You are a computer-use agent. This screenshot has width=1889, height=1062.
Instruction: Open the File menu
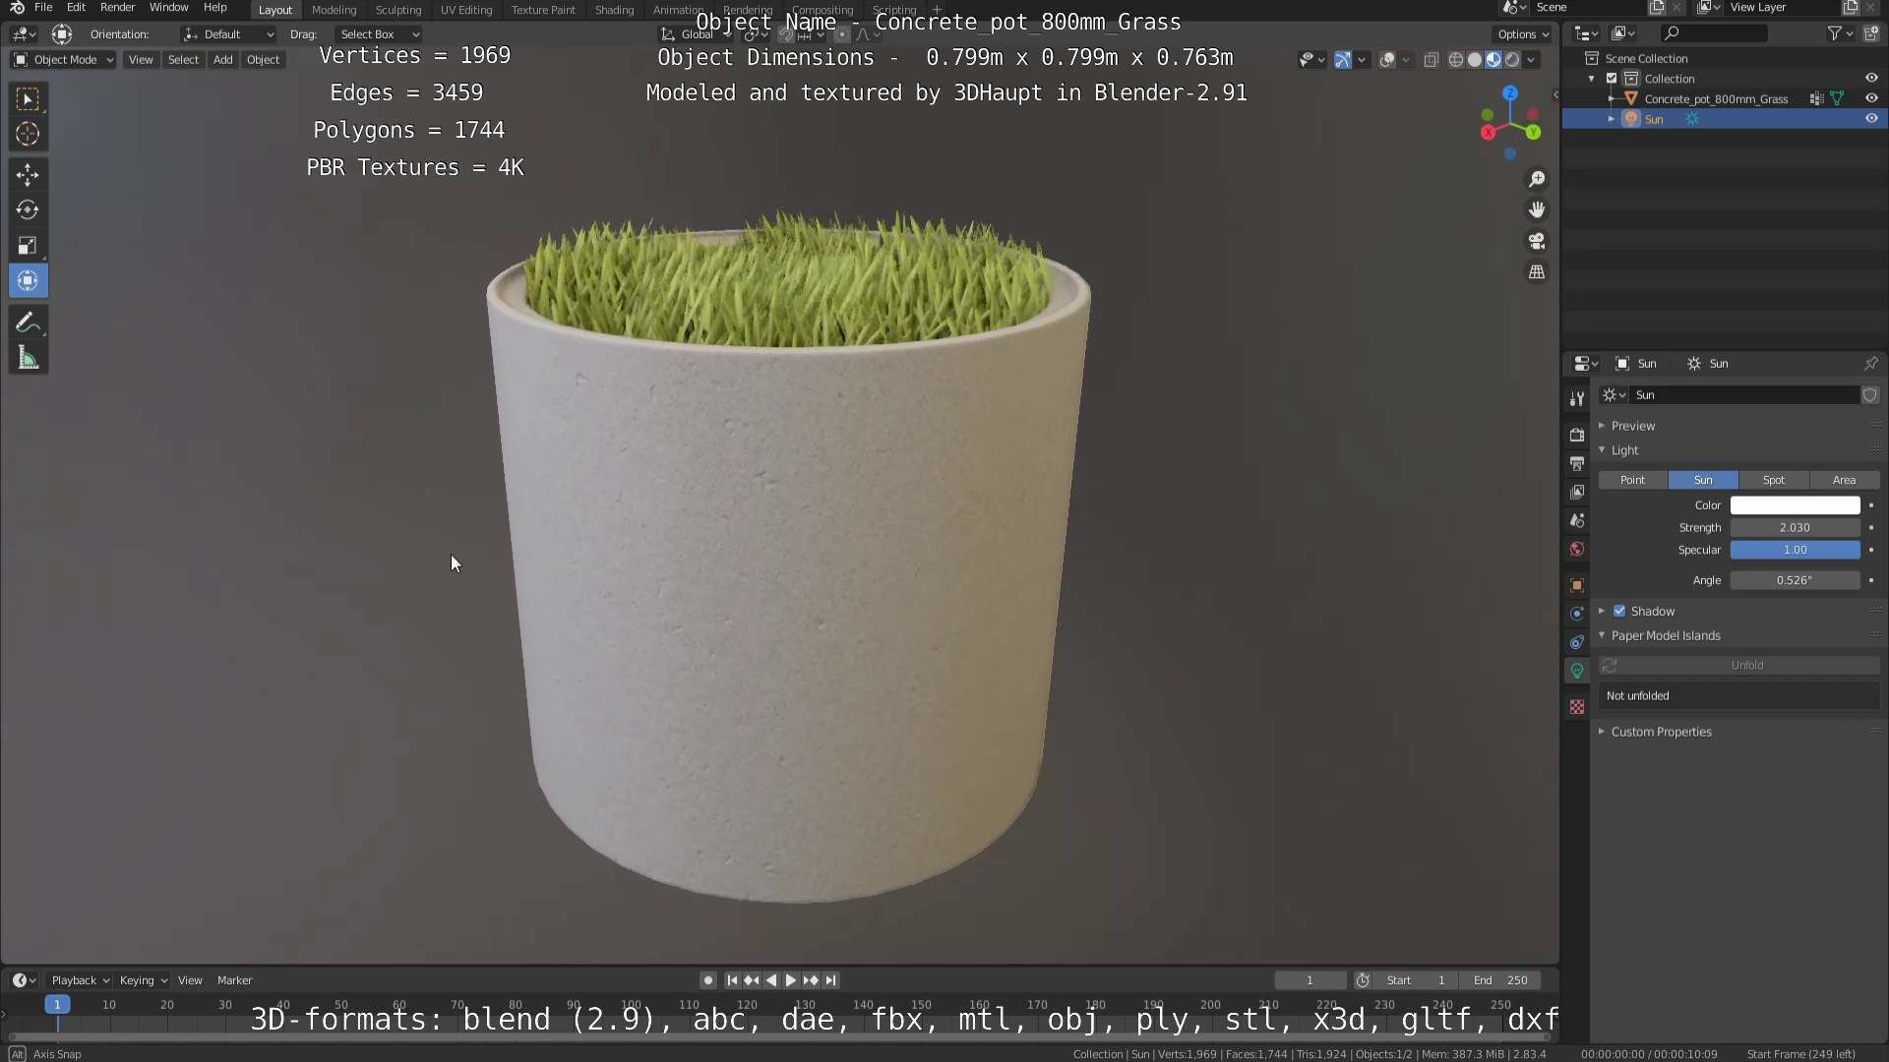(43, 8)
